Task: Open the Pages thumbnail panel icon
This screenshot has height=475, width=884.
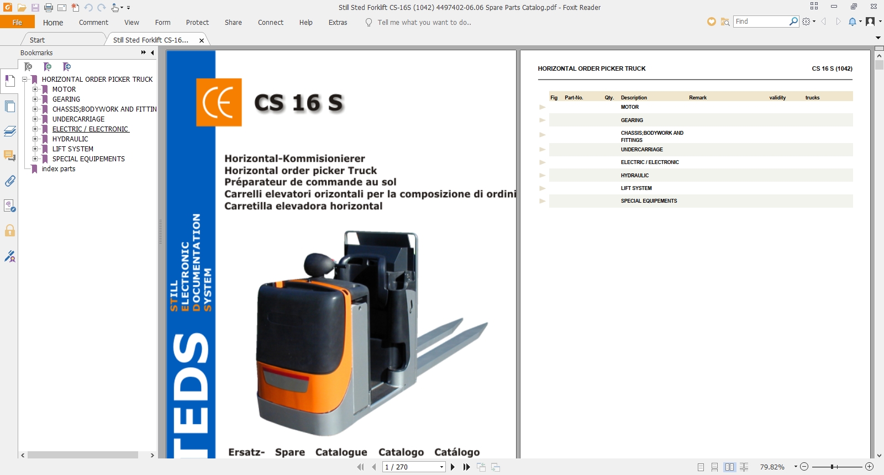Action: tap(9, 106)
